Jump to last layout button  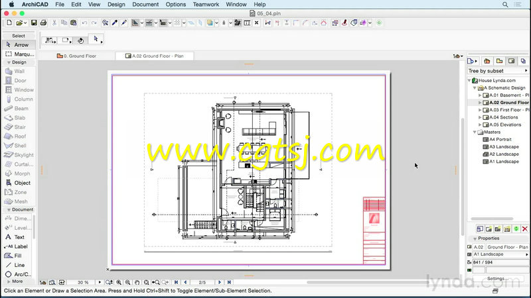click(229, 283)
